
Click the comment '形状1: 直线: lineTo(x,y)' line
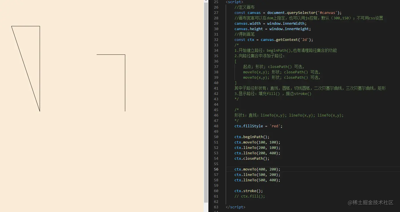click(289, 115)
